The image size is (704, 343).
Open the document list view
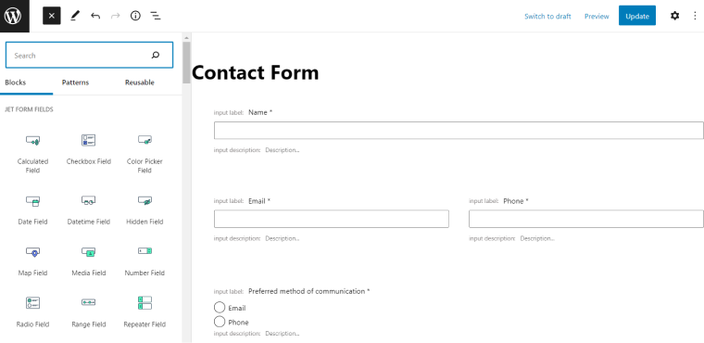(x=156, y=16)
